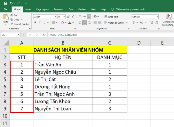Click Decrease Font Size icon
174x127 pixels.
pyautogui.click(x=73, y=17)
